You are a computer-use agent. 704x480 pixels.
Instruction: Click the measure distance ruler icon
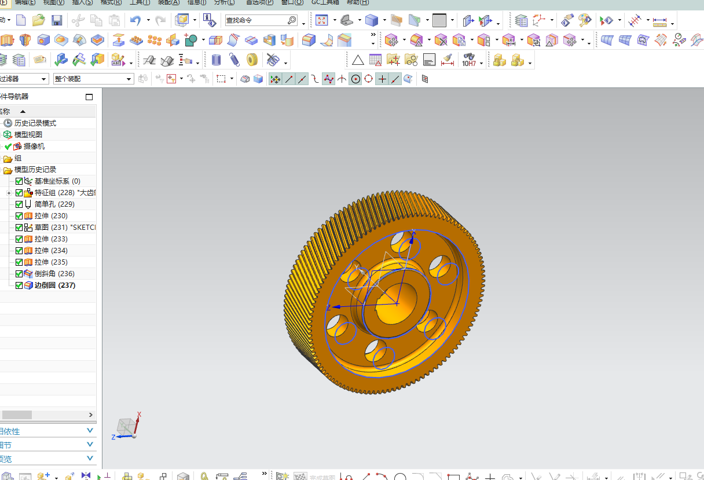659,21
